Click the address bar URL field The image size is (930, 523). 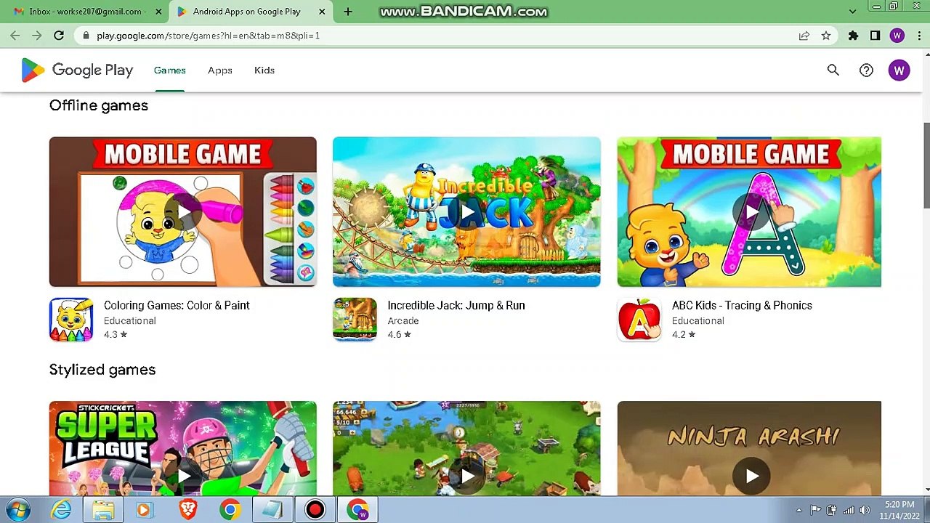(x=436, y=36)
